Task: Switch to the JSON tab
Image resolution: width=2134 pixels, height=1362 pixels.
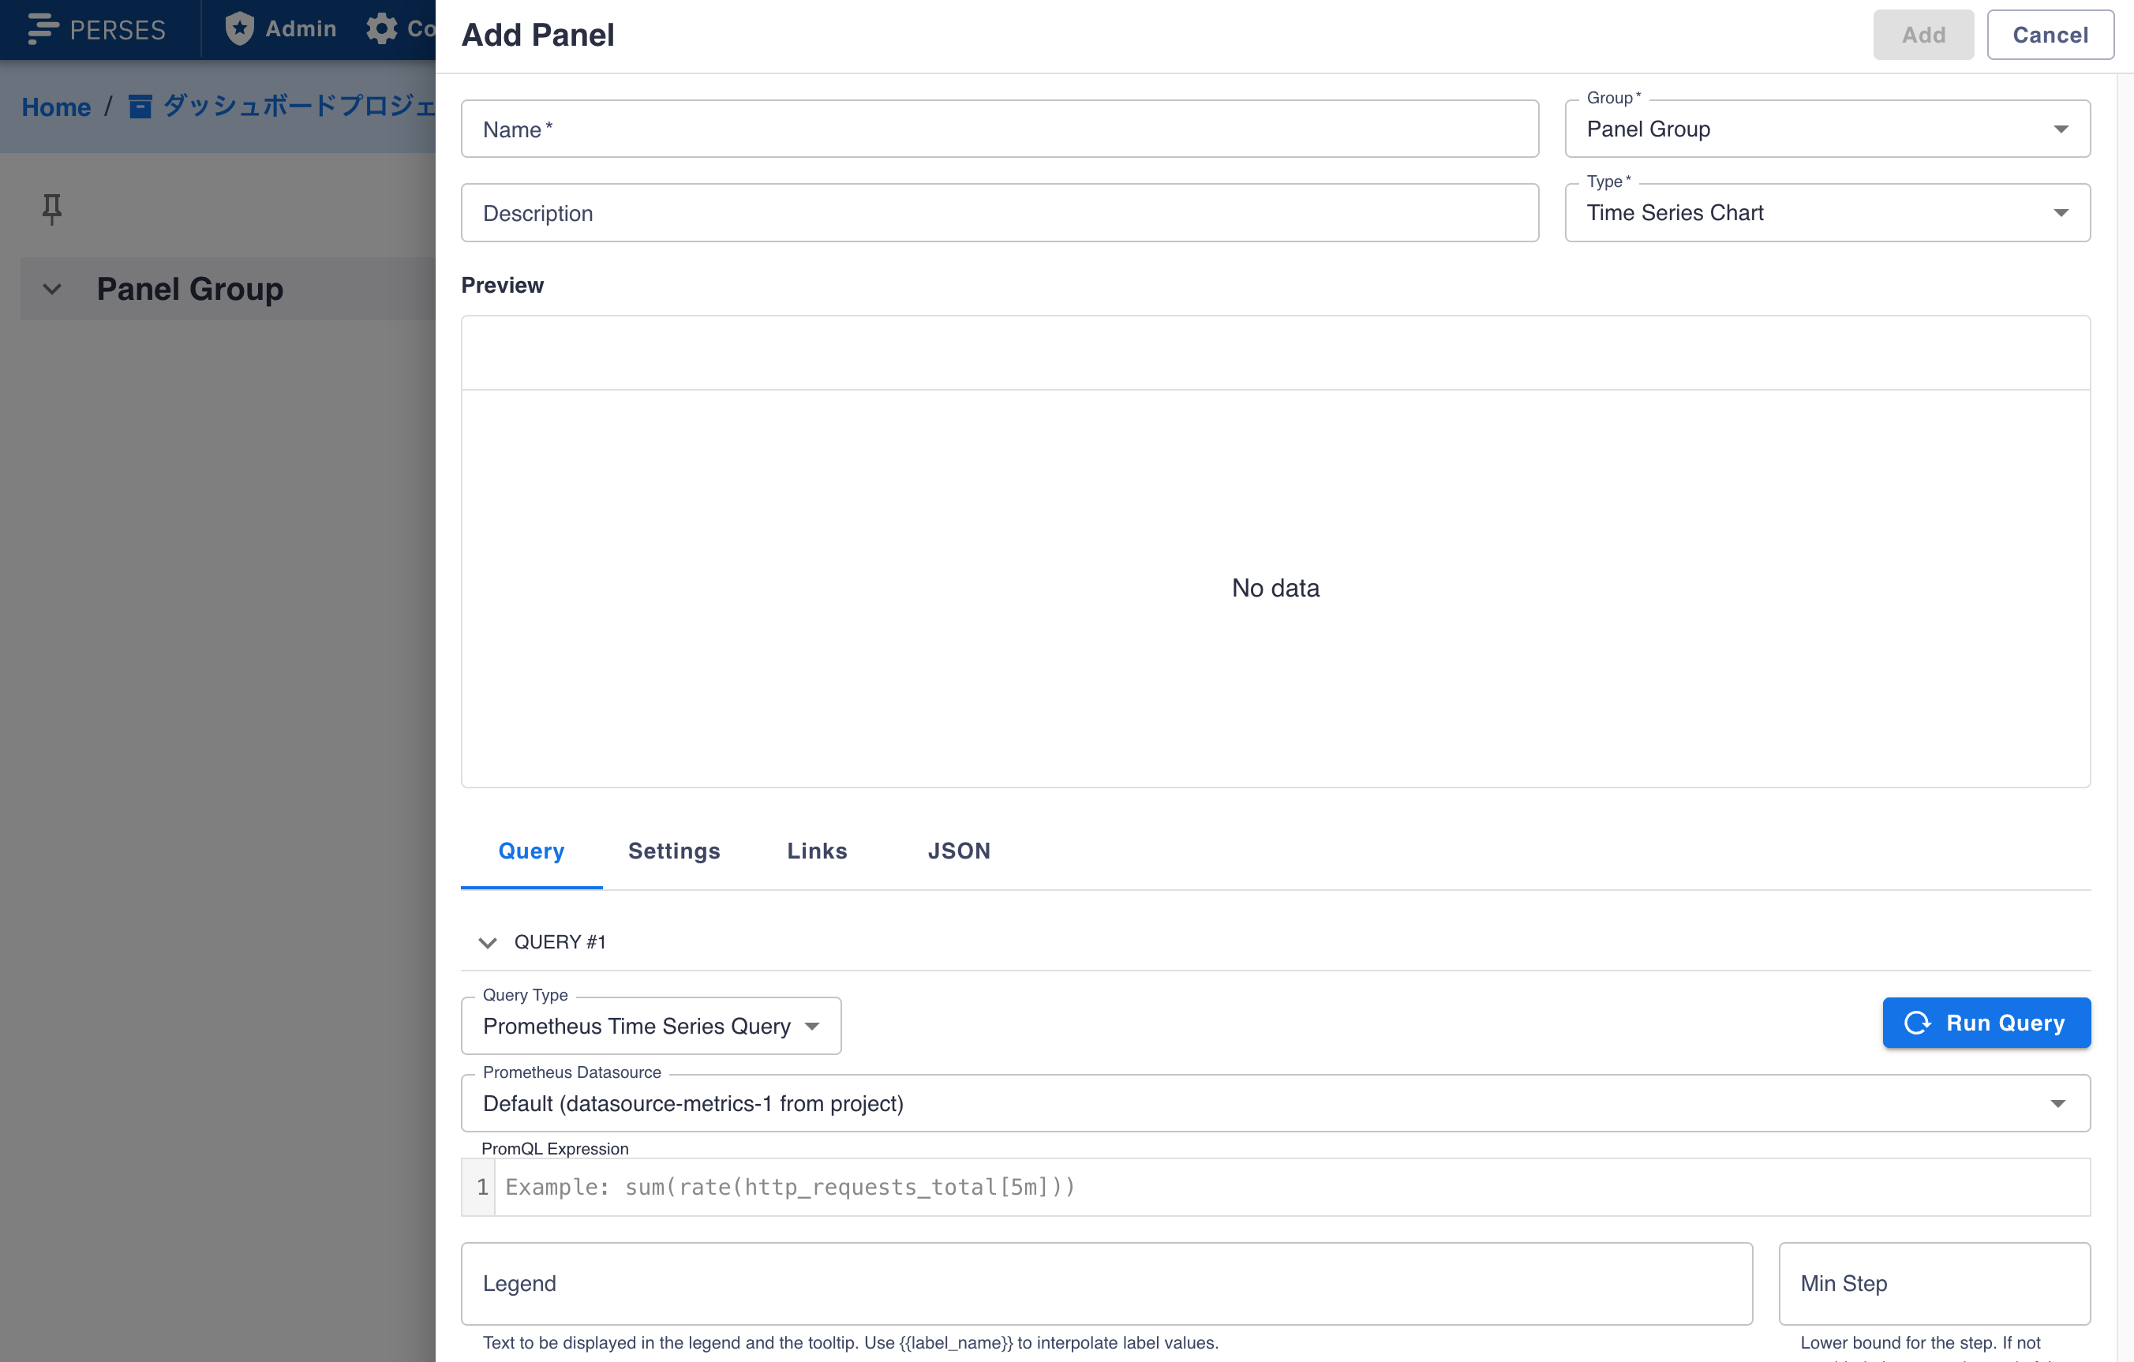Action: coord(959,851)
